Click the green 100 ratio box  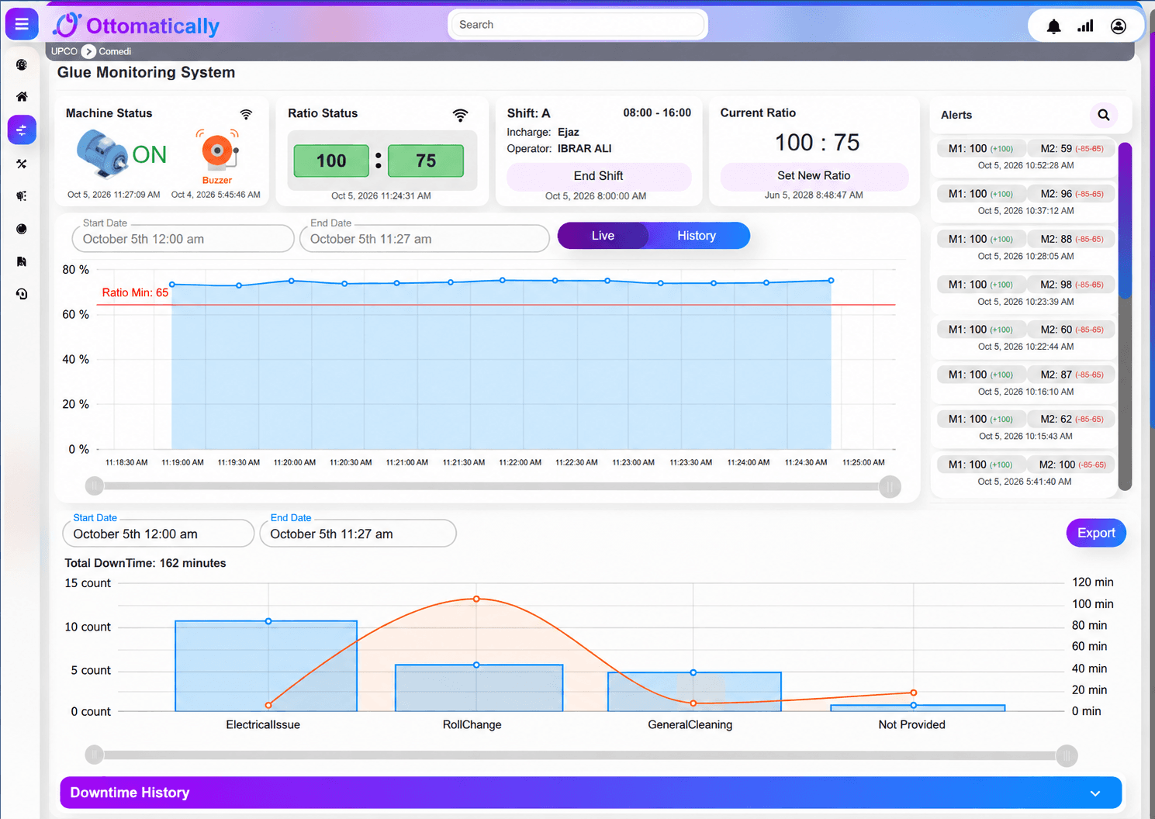point(331,161)
